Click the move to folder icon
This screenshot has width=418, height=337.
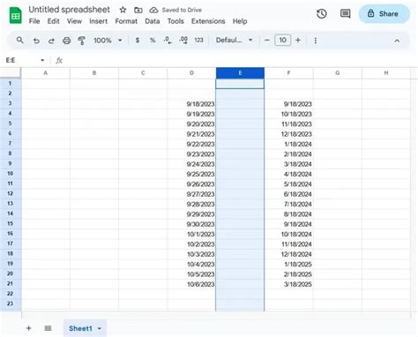138,10
